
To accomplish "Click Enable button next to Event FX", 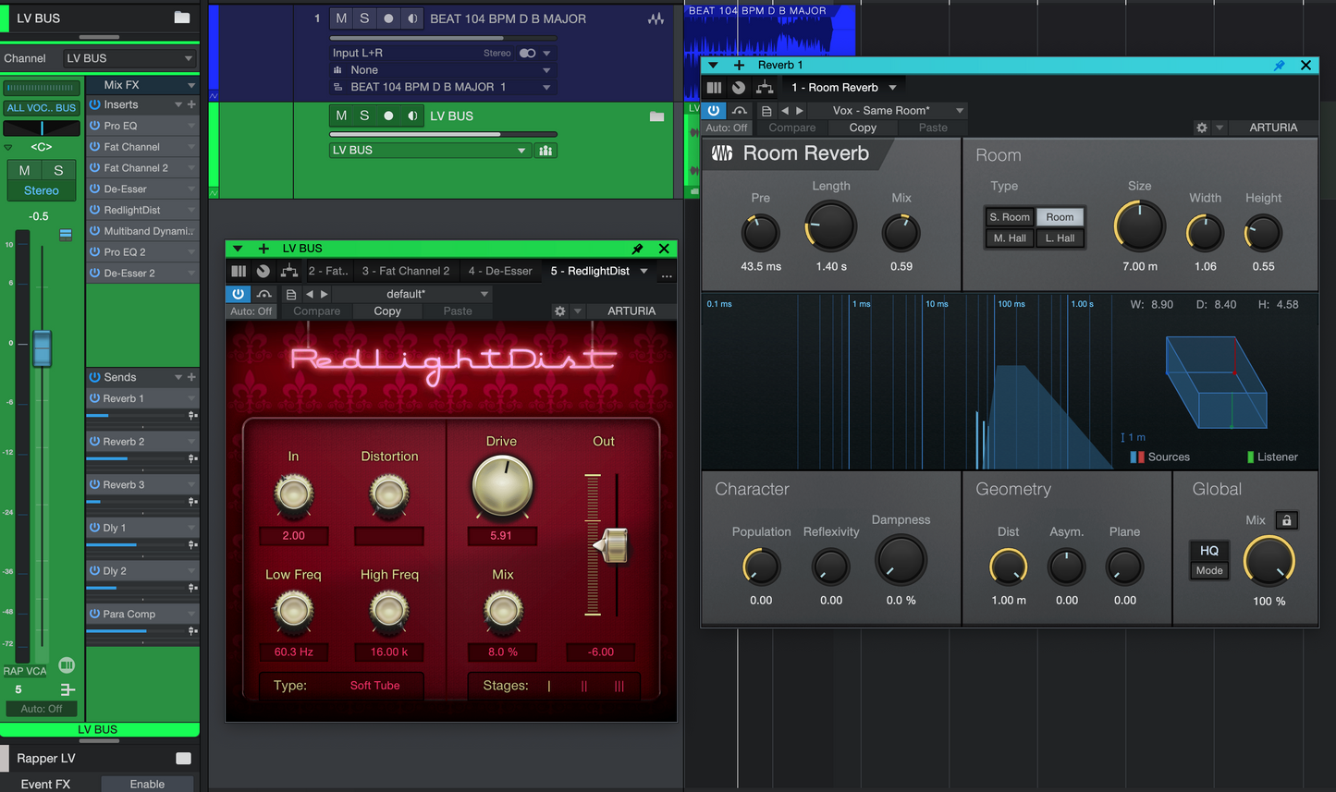I will [147, 784].
